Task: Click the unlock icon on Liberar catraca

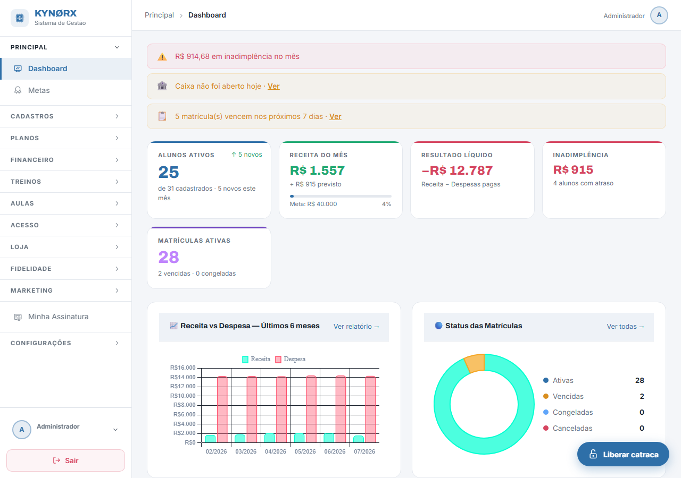Action: 593,455
